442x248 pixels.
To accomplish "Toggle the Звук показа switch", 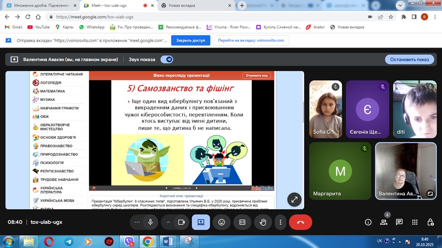I will (x=167, y=59).
